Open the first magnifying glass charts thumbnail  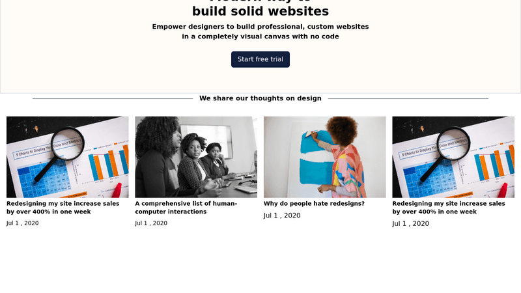68,157
